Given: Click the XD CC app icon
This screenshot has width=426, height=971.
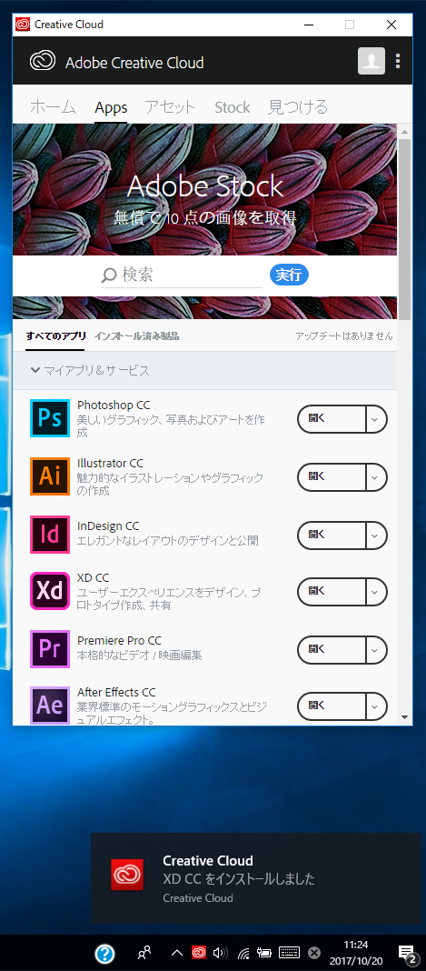Looking at the screenshot, I should pos(49,591).
